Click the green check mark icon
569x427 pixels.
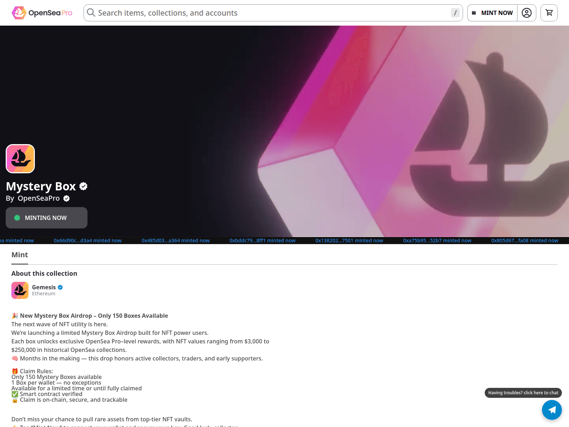15,394
